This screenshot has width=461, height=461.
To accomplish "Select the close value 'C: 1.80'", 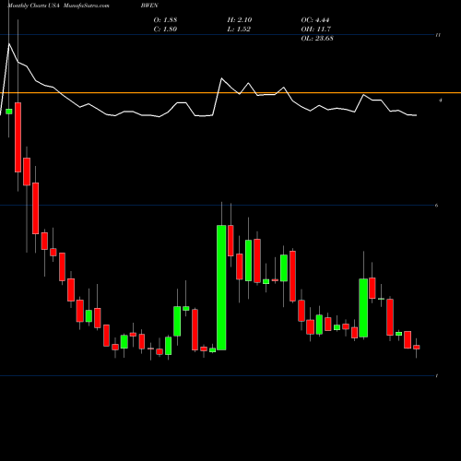I will [165, 30].
